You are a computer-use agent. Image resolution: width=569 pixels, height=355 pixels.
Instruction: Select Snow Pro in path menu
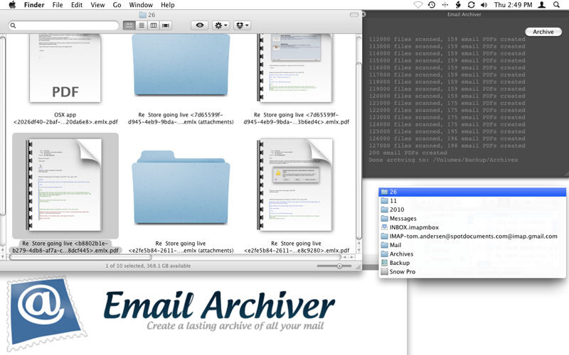tap(472, 272)
